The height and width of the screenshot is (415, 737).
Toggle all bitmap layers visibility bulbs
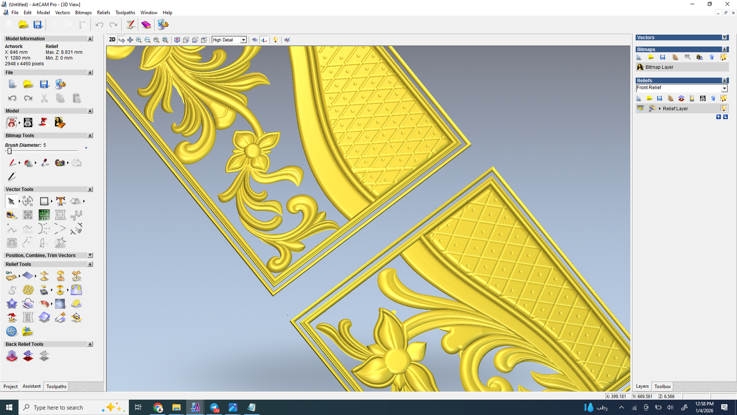[x=724, y=57]
